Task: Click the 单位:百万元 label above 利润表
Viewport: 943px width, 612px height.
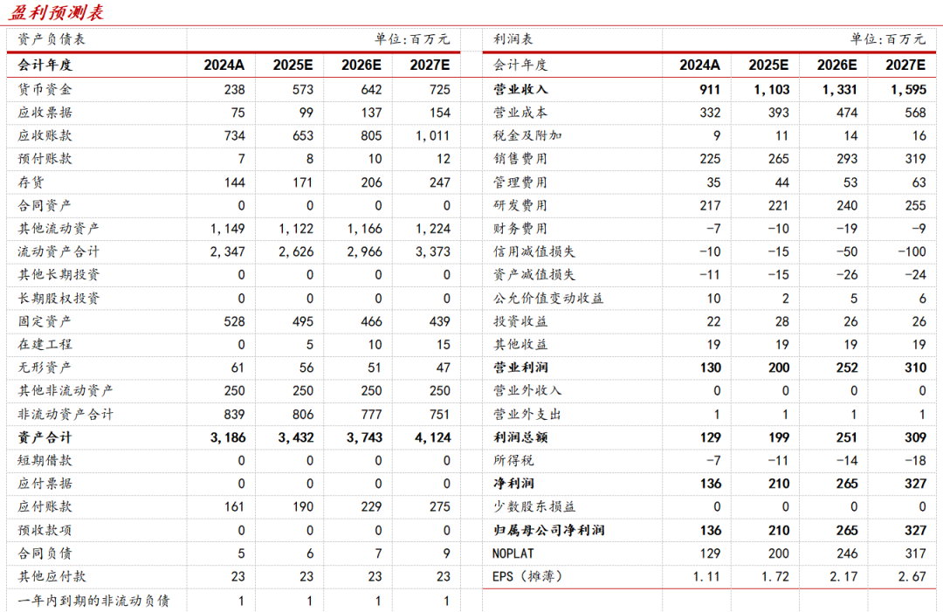Action: 888,39
